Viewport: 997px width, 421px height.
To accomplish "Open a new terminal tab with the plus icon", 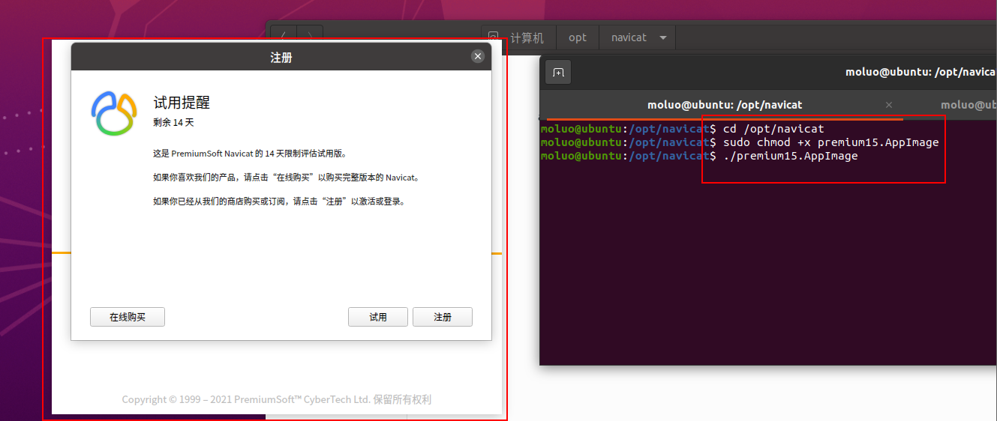I will [x=558, y=73].
